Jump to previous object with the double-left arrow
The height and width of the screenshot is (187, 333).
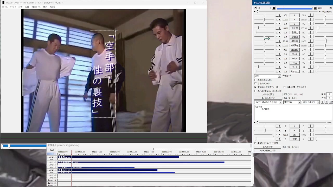point(274,8)
